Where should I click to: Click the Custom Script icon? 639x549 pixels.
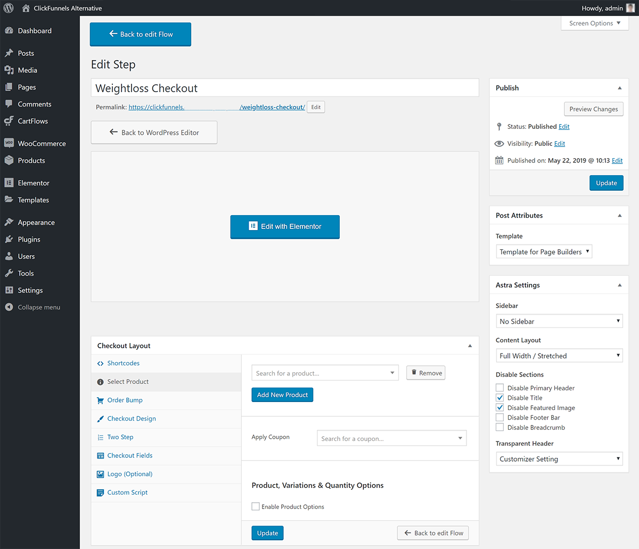coord(100,493)
